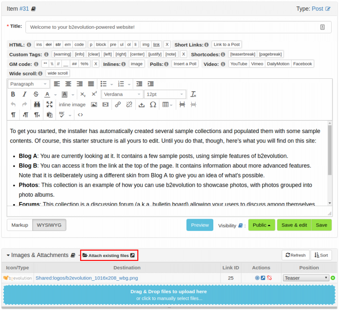Insert a YouTube video
This screenshot has height=310, width=339.
(x=239, y=64)
